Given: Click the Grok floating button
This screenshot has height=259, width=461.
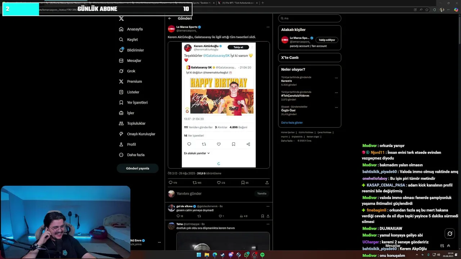Looking at the screenshot, I should 449,234.
